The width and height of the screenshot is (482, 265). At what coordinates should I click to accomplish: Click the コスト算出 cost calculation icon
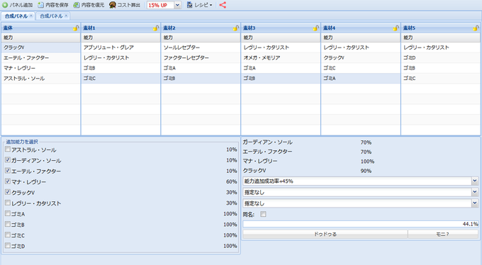[x=113, y=5]
